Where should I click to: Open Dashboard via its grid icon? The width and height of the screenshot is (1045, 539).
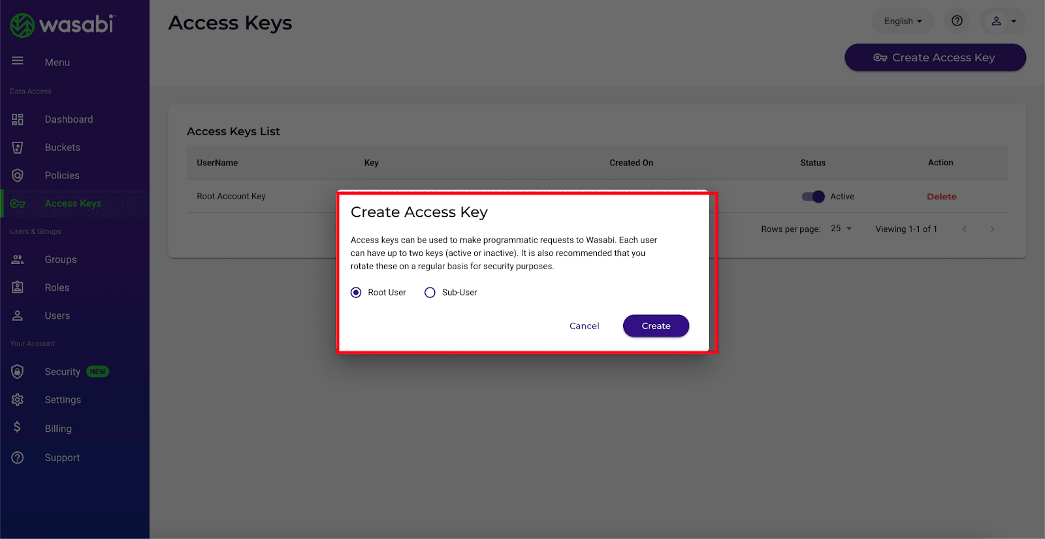click(18, 120)
